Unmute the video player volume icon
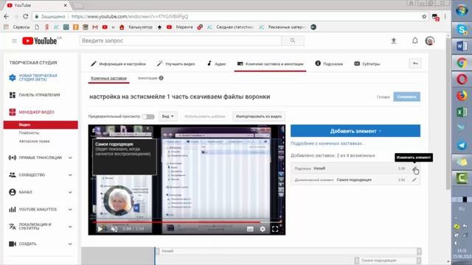Screen dimensions: 472x265 point(114,229)
